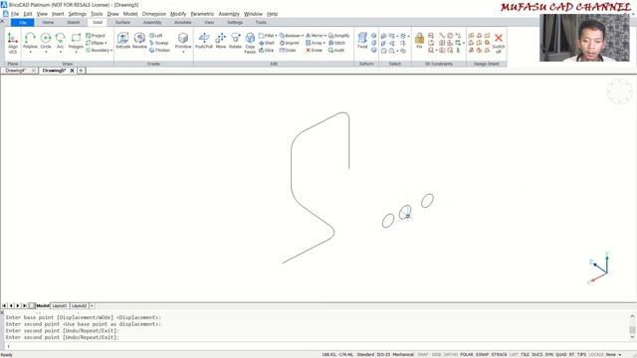Toggle QUAD in status bar
Image resolution: width=637 pixels, height=358 pixels.
coord(561,355)
